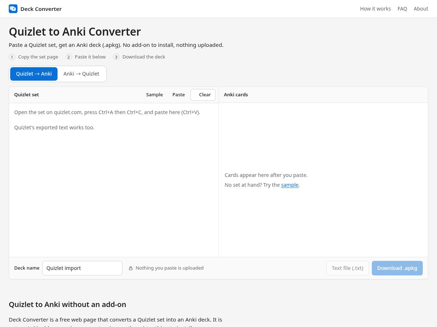437x327 pixels.
Task: Open the How it works page
Action: pyautogui.click(x=375, y=9)
